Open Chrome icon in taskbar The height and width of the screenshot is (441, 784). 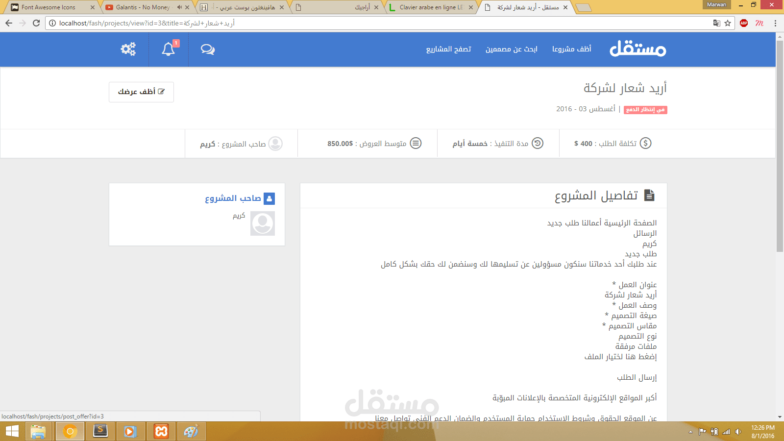click(x=70, y=431)
